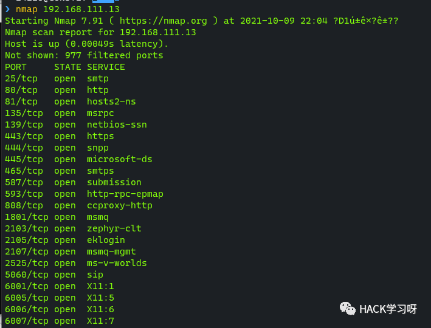This screenshot has height=328, width=431.
Task: Click the STATE column header
Action: click(67, 67)
